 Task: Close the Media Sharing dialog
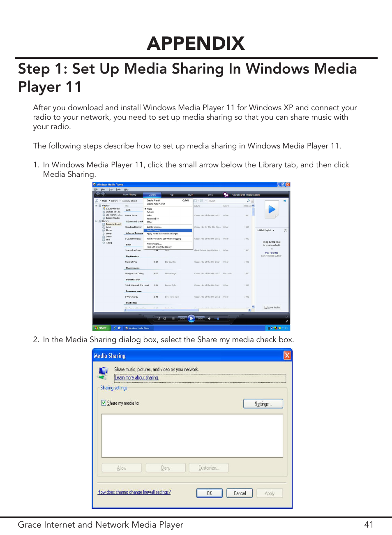[287, 355]
